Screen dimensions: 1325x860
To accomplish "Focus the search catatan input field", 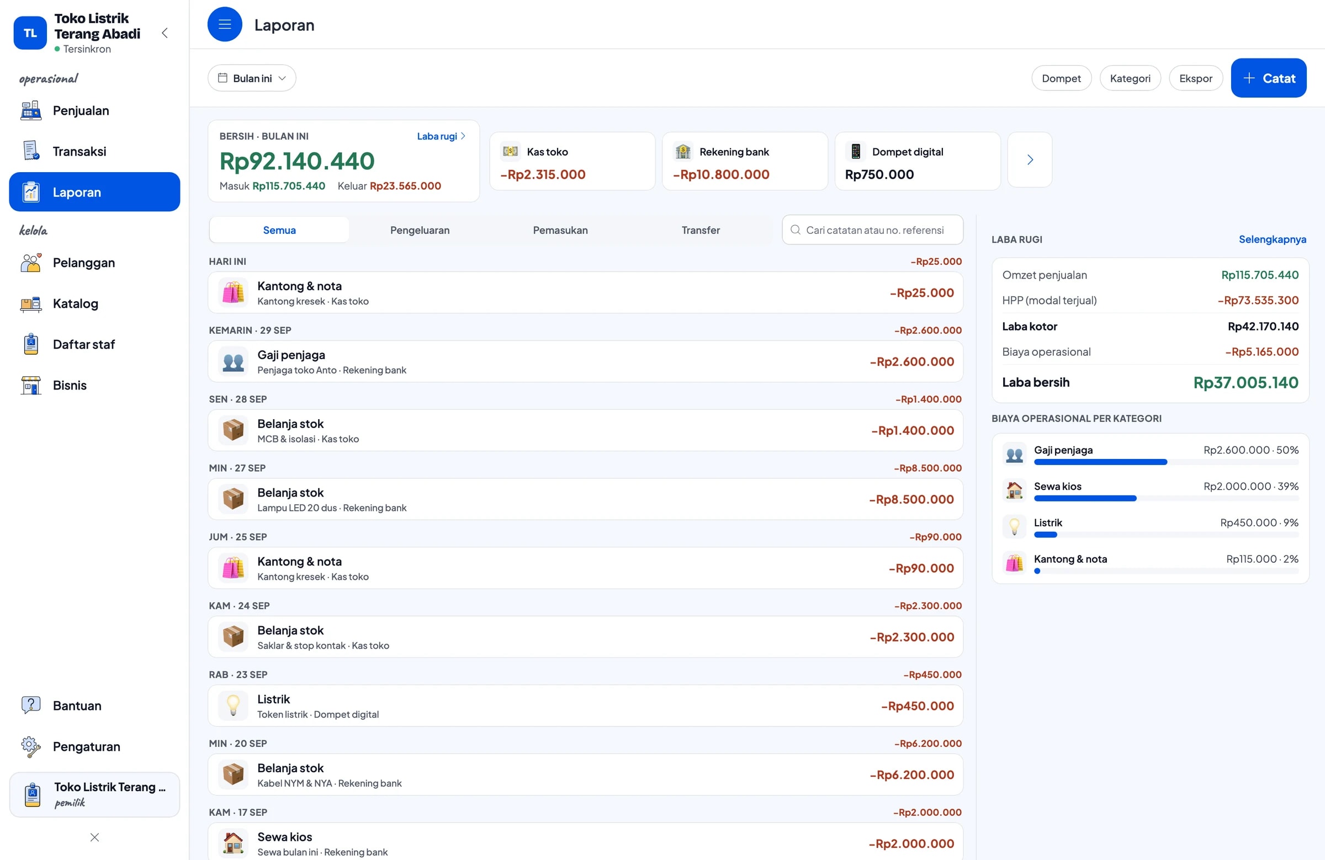I will (872, 230).
